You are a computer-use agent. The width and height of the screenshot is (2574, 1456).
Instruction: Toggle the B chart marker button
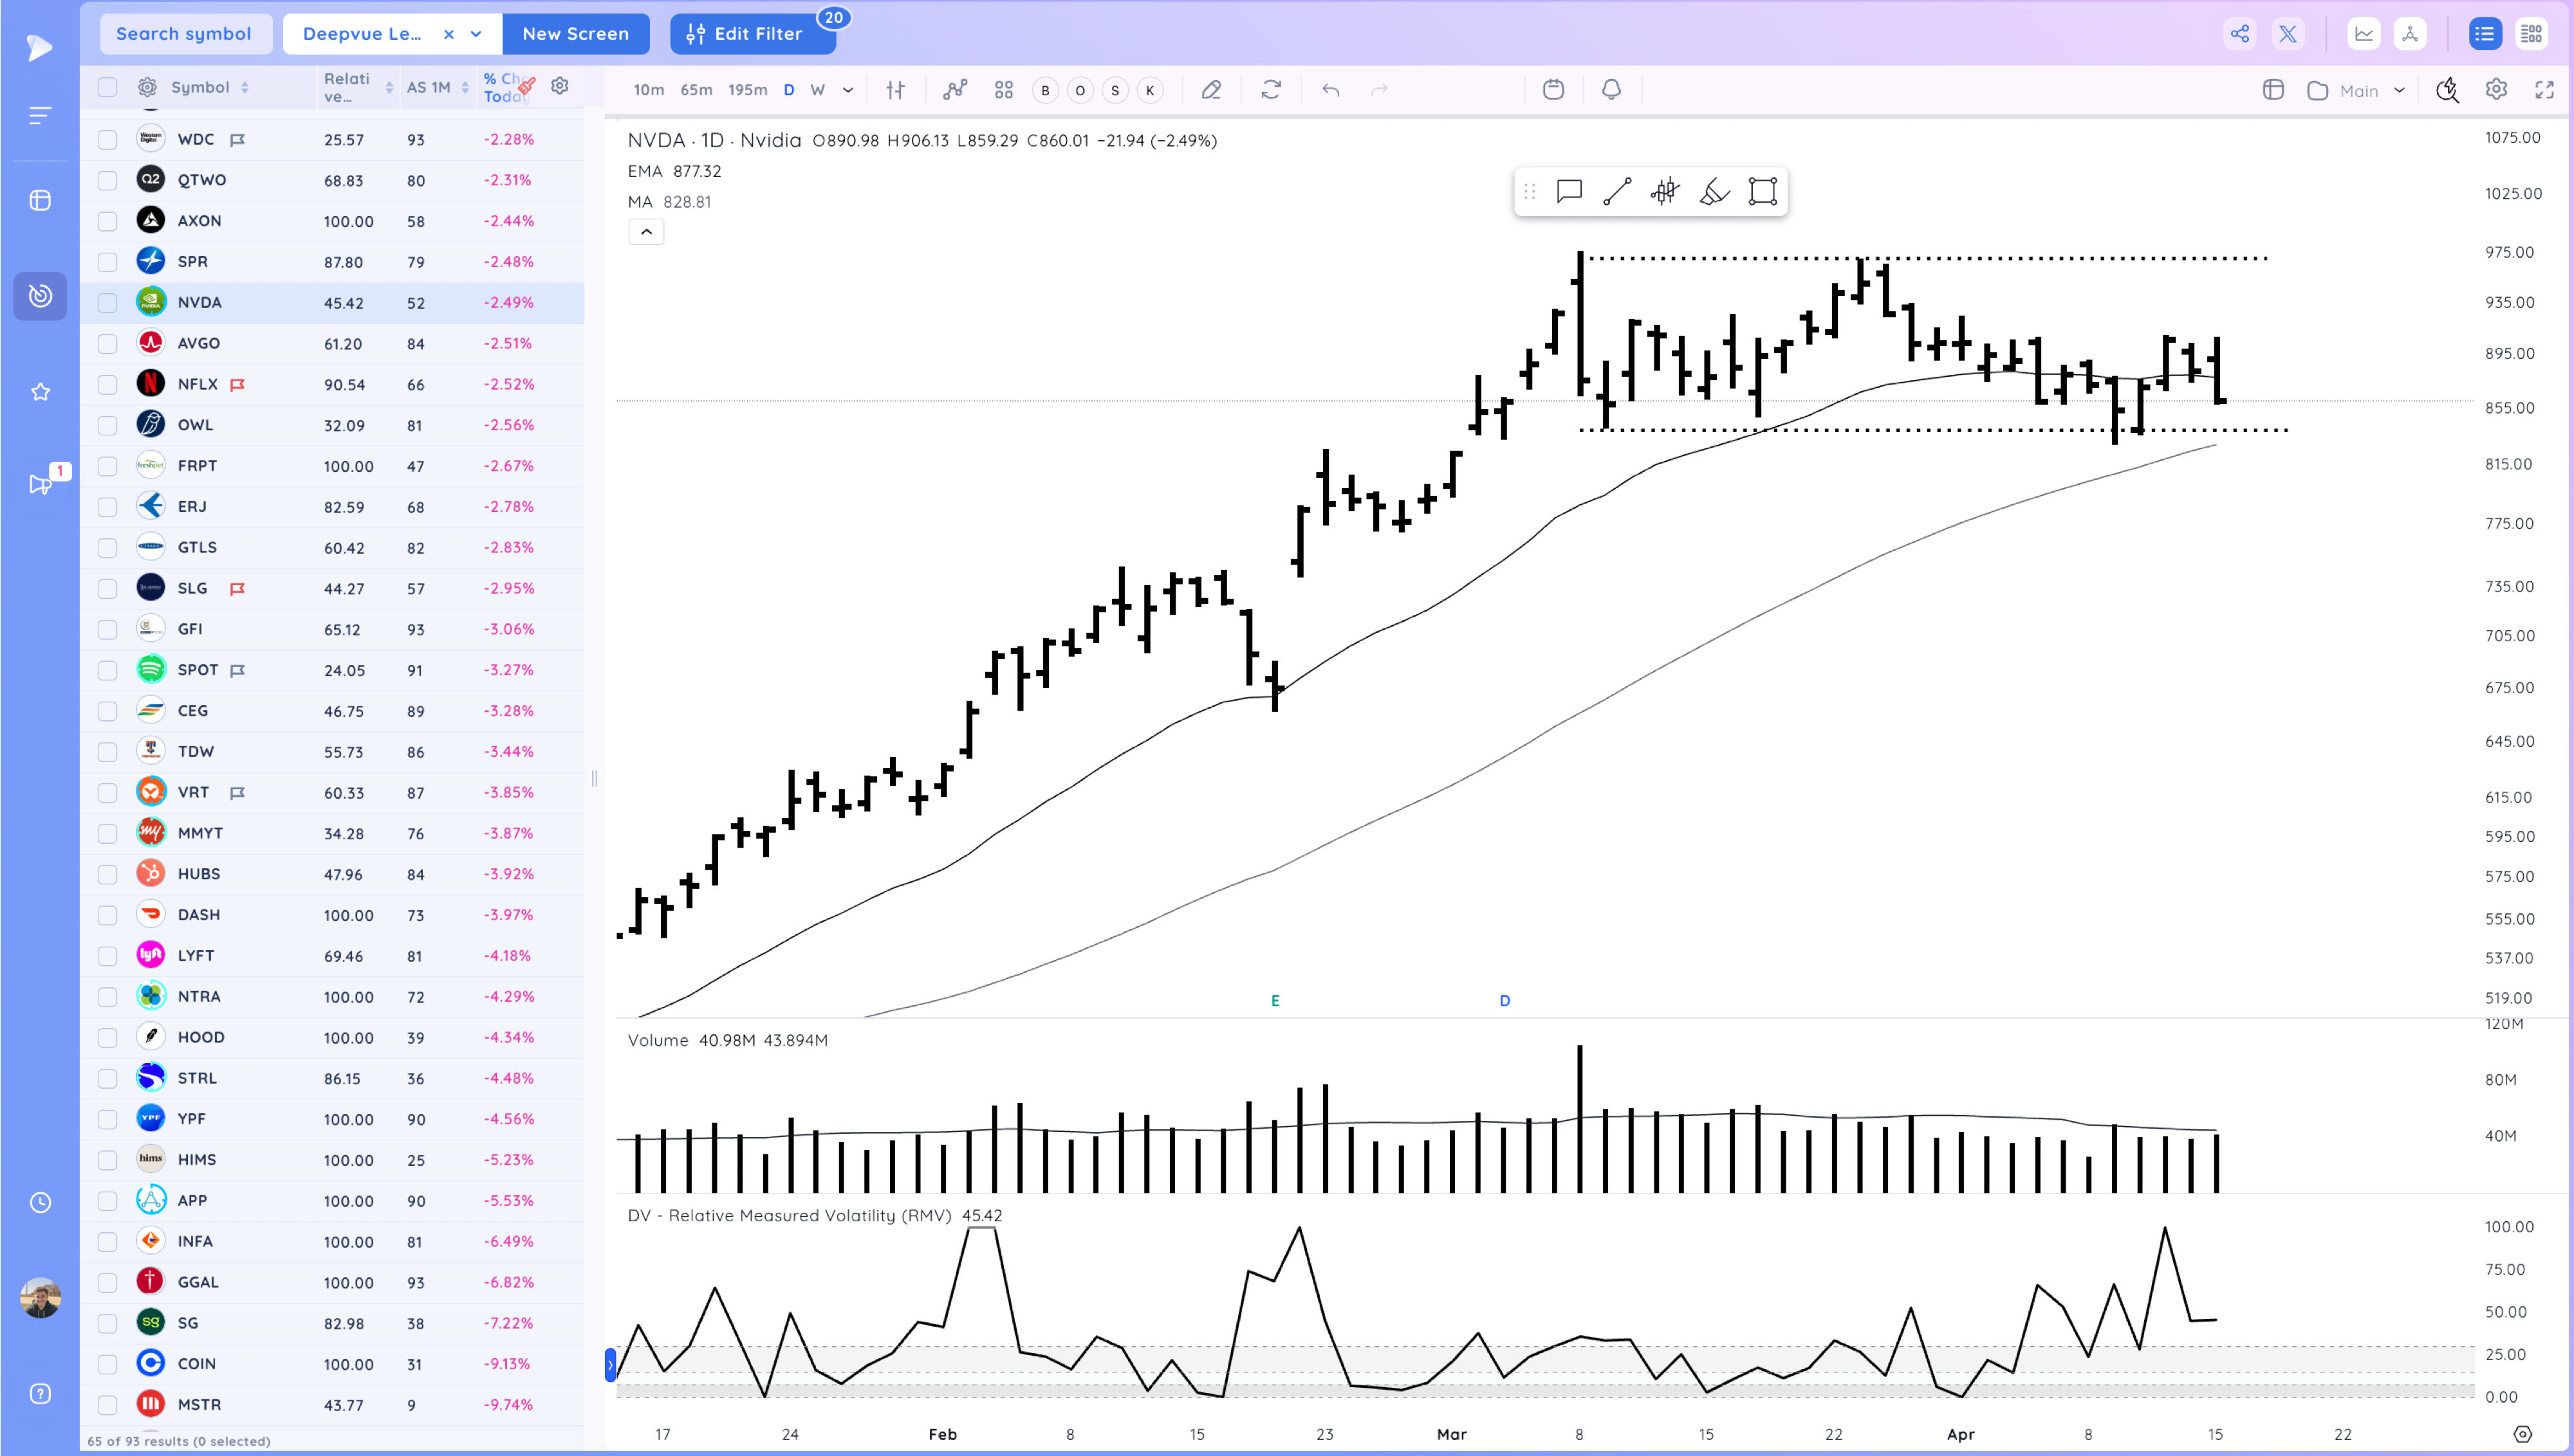pos(1046,91)
